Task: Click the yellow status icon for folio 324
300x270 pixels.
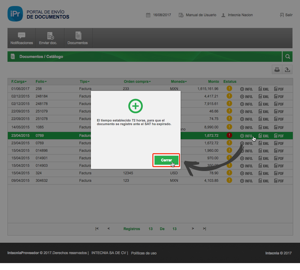Action: 229,173
